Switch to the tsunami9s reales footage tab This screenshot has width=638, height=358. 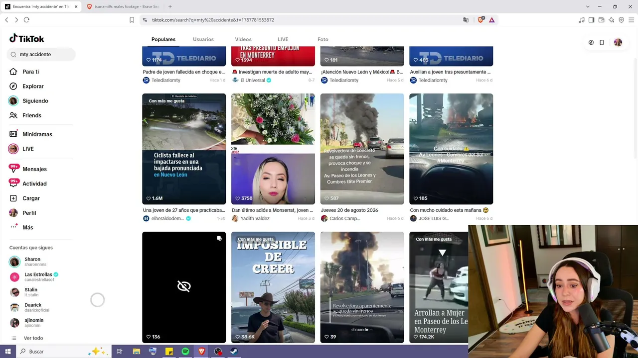click(123, 6)
